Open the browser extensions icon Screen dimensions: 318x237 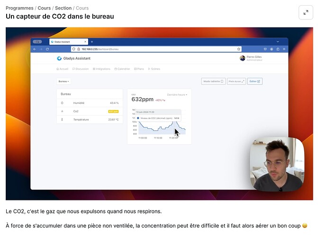(x=278, y=49)
